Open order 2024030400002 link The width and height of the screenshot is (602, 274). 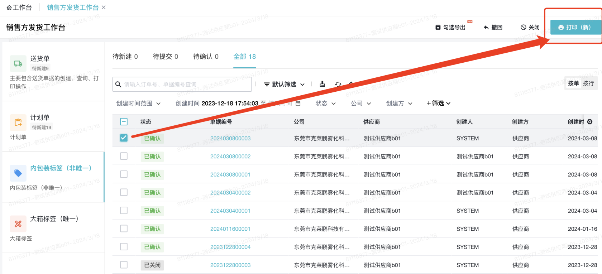point(230,193)
